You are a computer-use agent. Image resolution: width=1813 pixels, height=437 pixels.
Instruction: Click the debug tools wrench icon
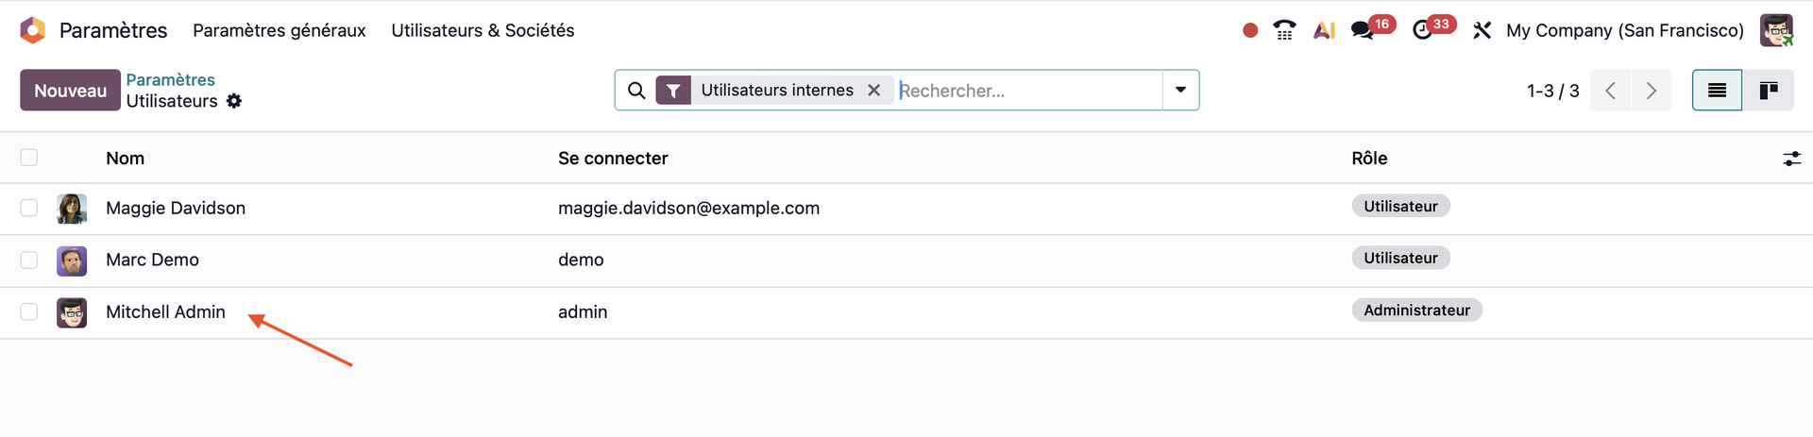(1482, 30)
